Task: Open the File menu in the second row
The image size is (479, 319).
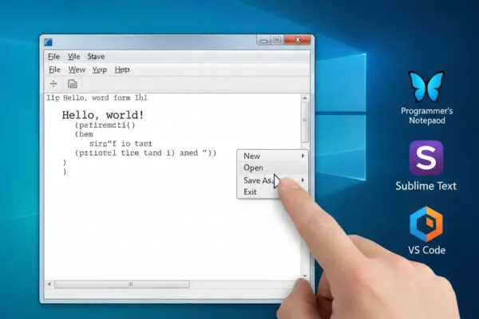Action: tap(54, 69)
